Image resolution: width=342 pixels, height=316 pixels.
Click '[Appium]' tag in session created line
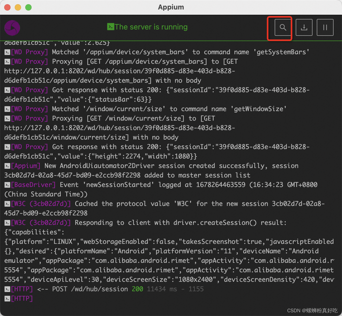(x=26, y=166)
